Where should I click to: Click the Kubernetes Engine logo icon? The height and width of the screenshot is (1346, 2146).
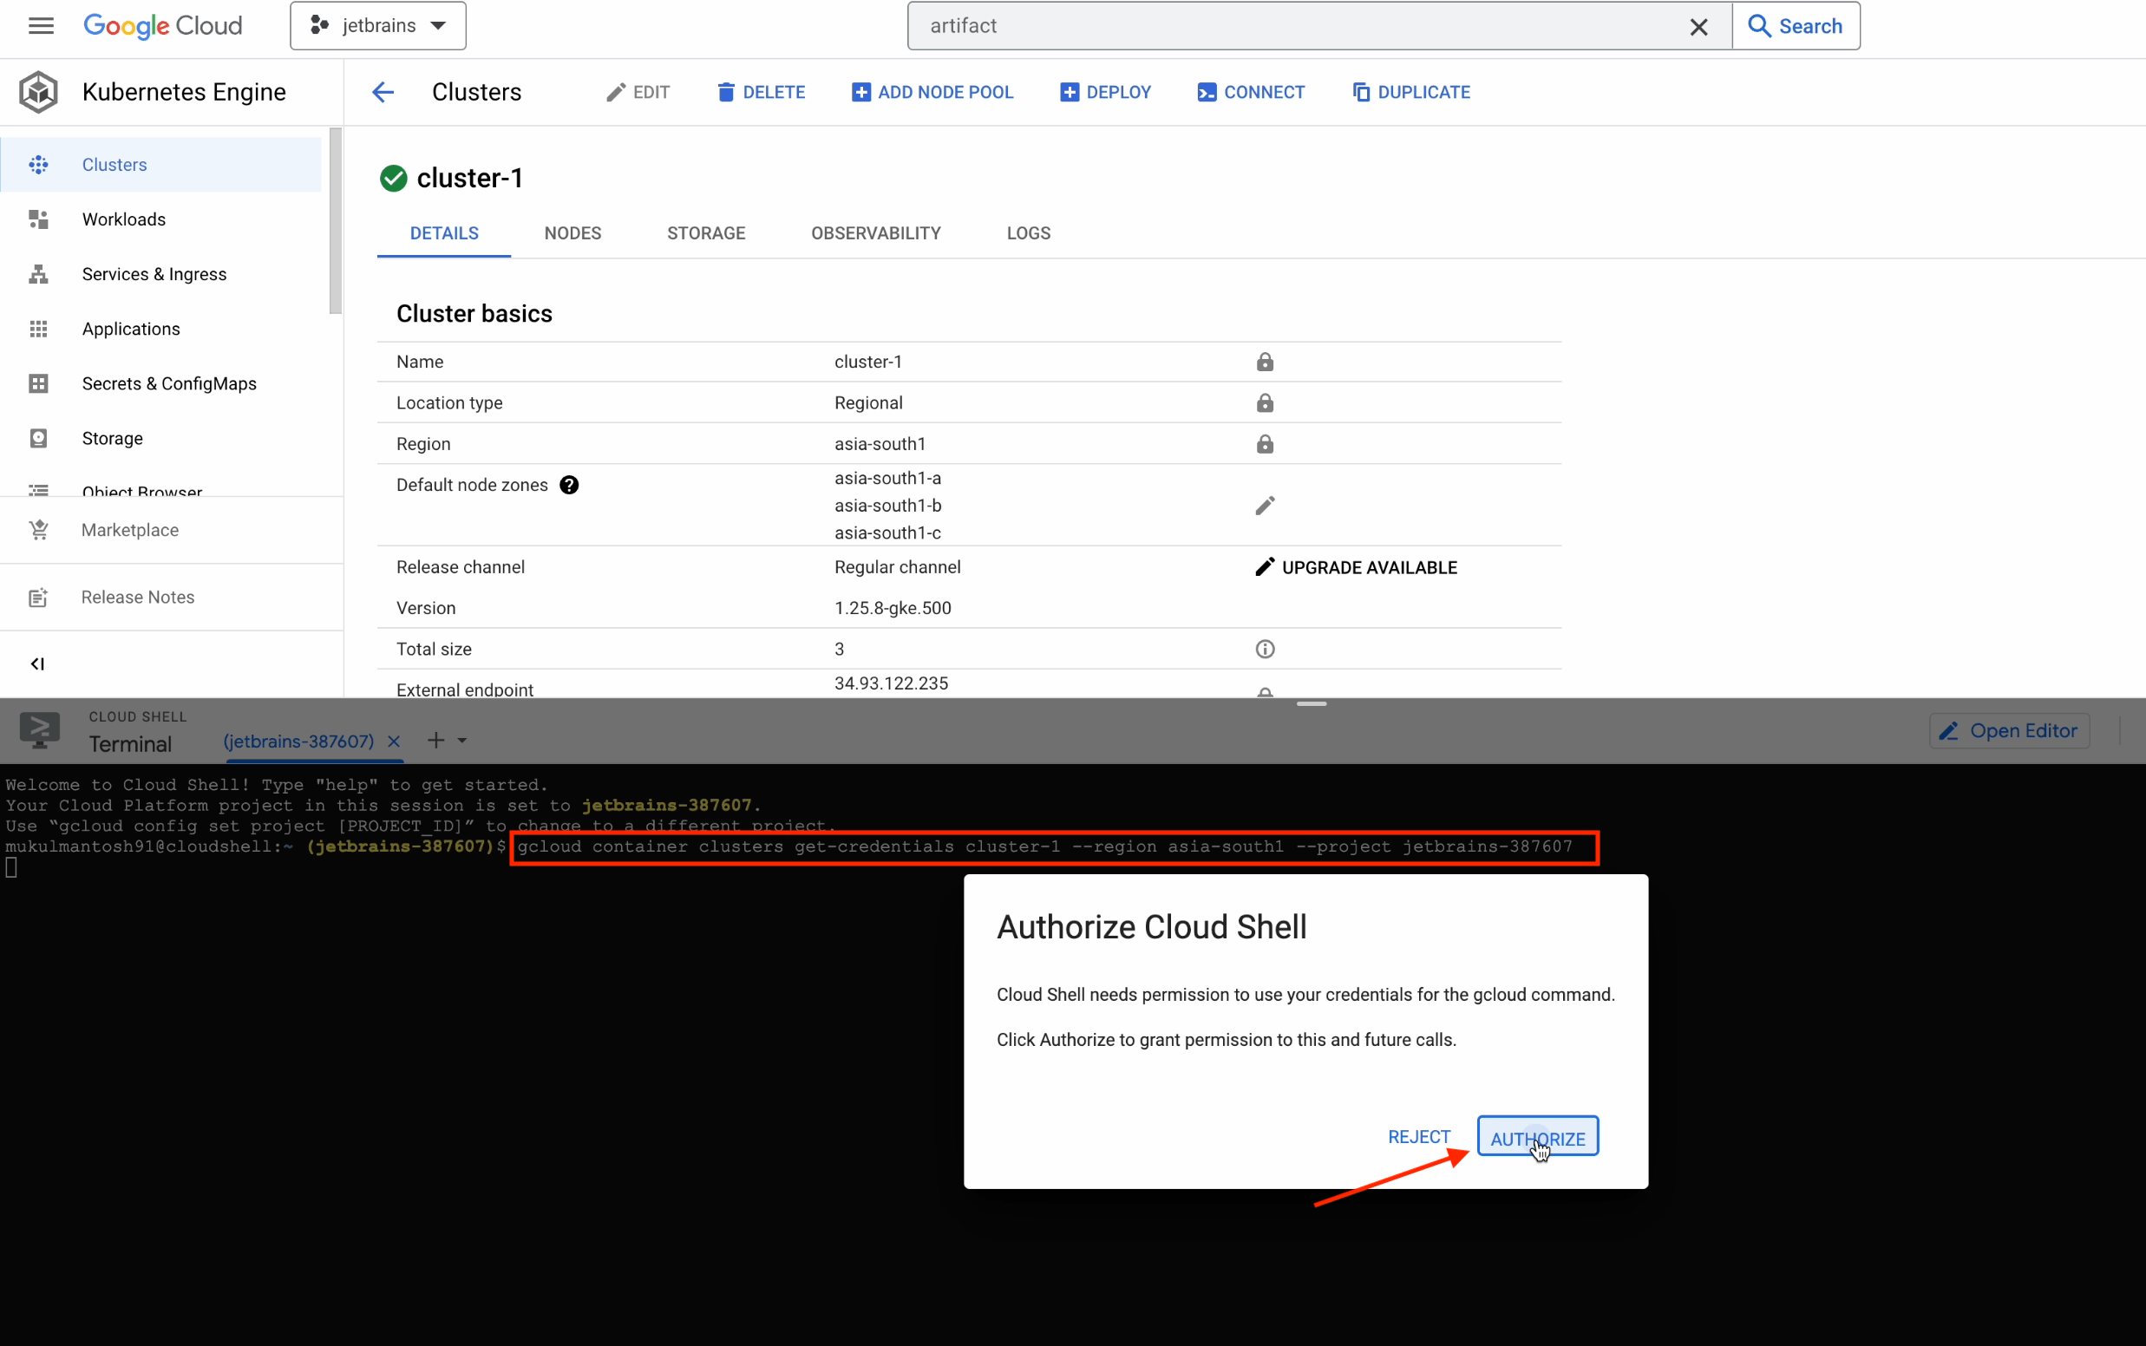click(x=39, y=92)
